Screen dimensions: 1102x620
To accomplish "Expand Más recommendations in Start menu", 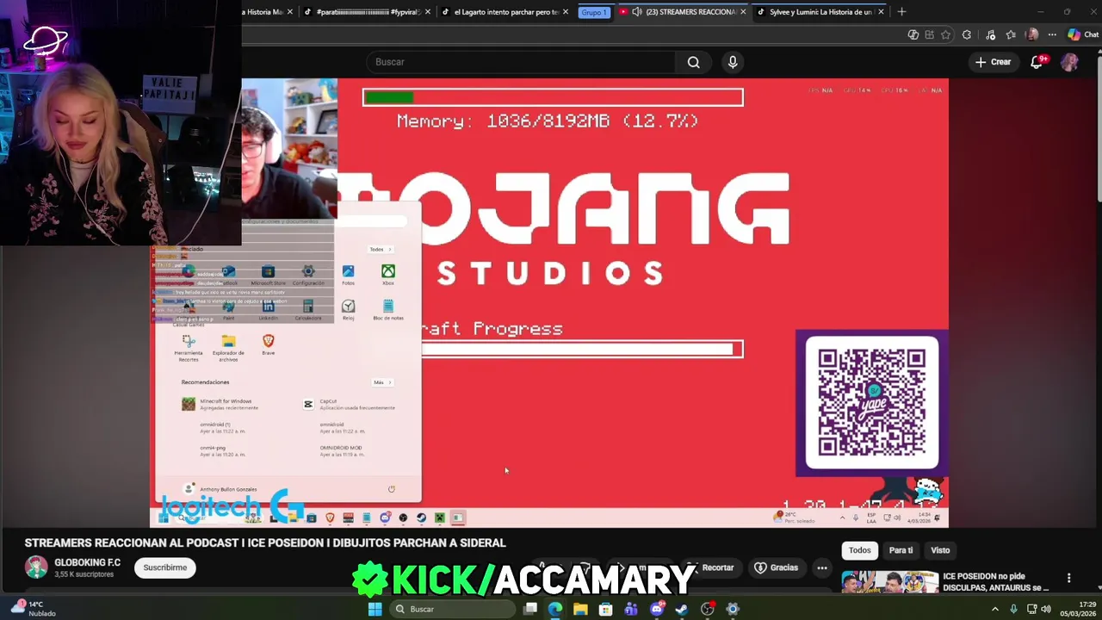I will [381, 382].
